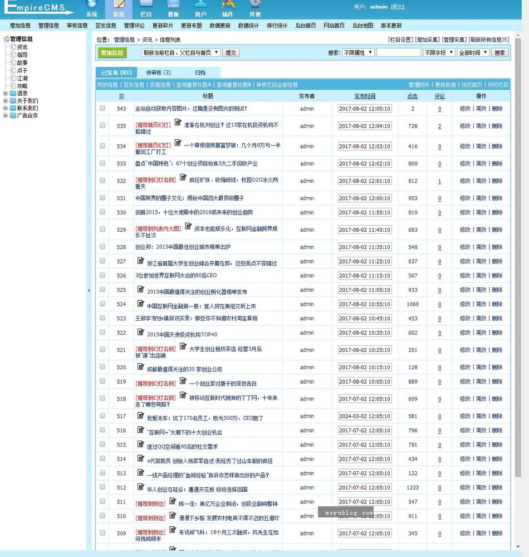
Task: Switch to the 待审核 (3) tab
Action: (x=158, y=72)
